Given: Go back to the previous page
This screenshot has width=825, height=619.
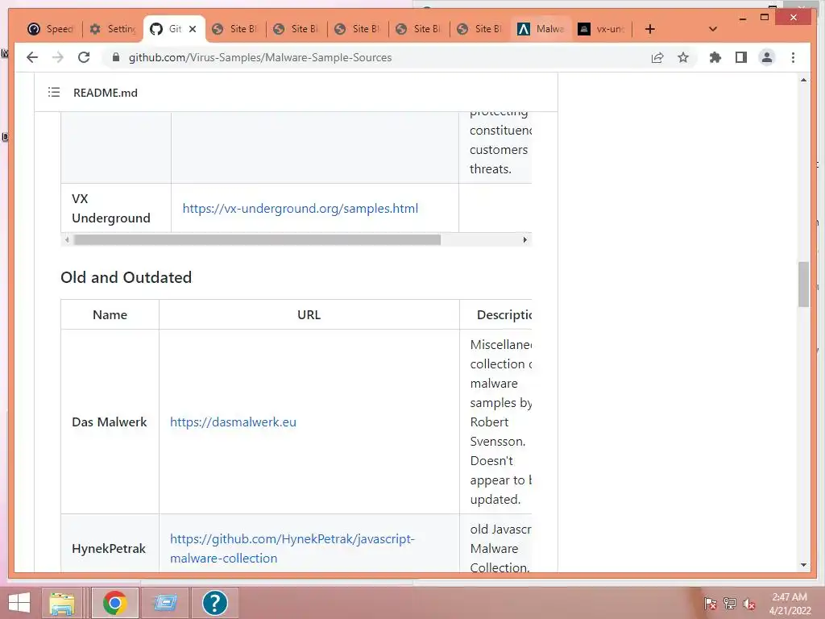Looking at the screenshot, I should [x=32, y=57].
